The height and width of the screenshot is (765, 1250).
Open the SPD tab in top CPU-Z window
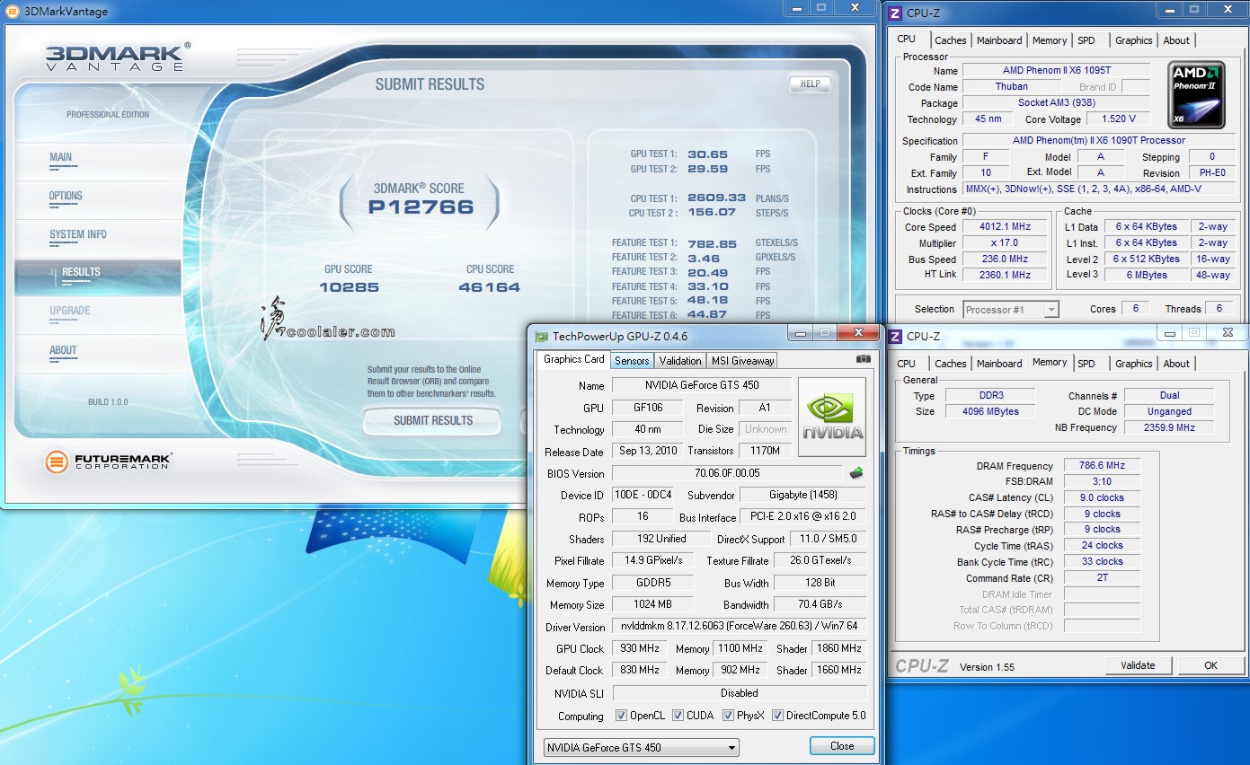[1086, 40]
